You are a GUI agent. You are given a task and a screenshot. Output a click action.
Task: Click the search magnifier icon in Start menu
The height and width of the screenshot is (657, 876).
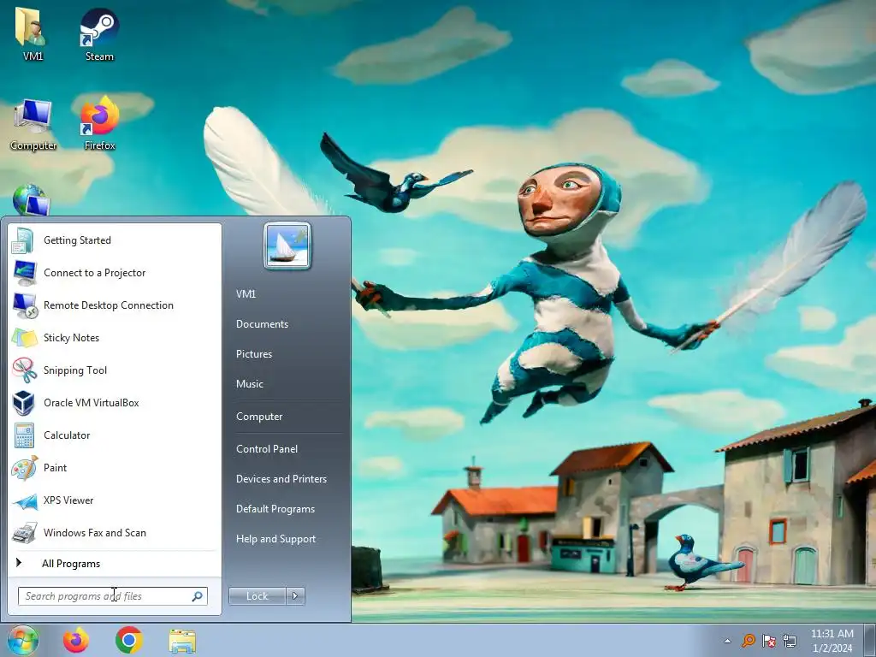pos(198,596)
